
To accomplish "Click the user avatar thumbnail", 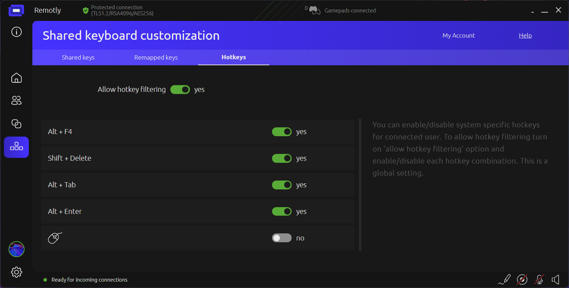I will [x=16, y=249].
